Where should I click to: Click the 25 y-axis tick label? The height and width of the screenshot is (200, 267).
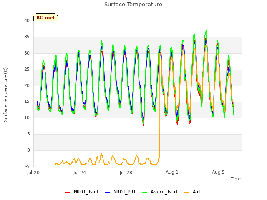pyautogui.click(x=27, y=70)
